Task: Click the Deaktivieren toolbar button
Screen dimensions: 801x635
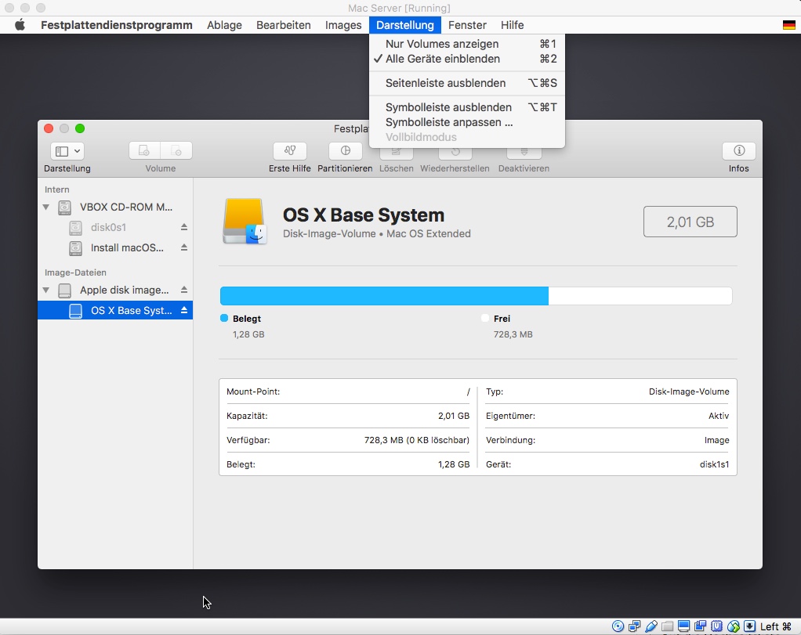Action: tap(524, 153)
